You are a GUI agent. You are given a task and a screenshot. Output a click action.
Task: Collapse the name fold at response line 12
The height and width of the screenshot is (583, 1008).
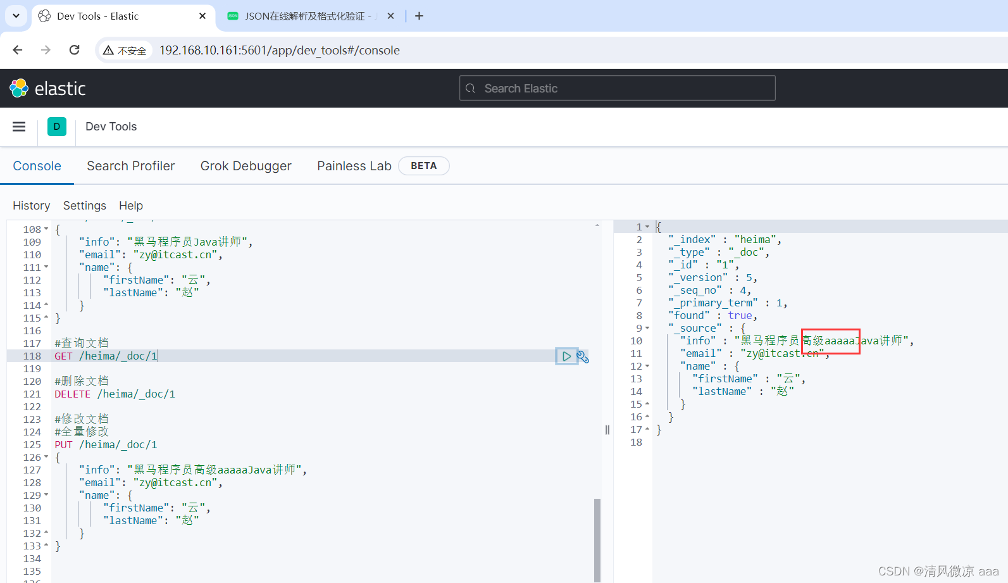pos(647,366)
